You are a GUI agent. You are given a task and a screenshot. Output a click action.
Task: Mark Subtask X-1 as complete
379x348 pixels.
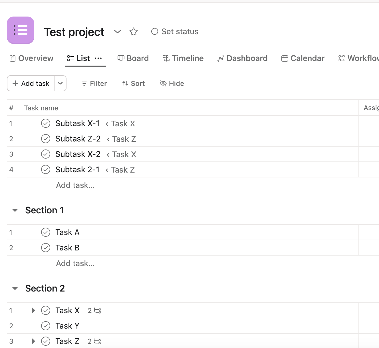click(46, 124)
